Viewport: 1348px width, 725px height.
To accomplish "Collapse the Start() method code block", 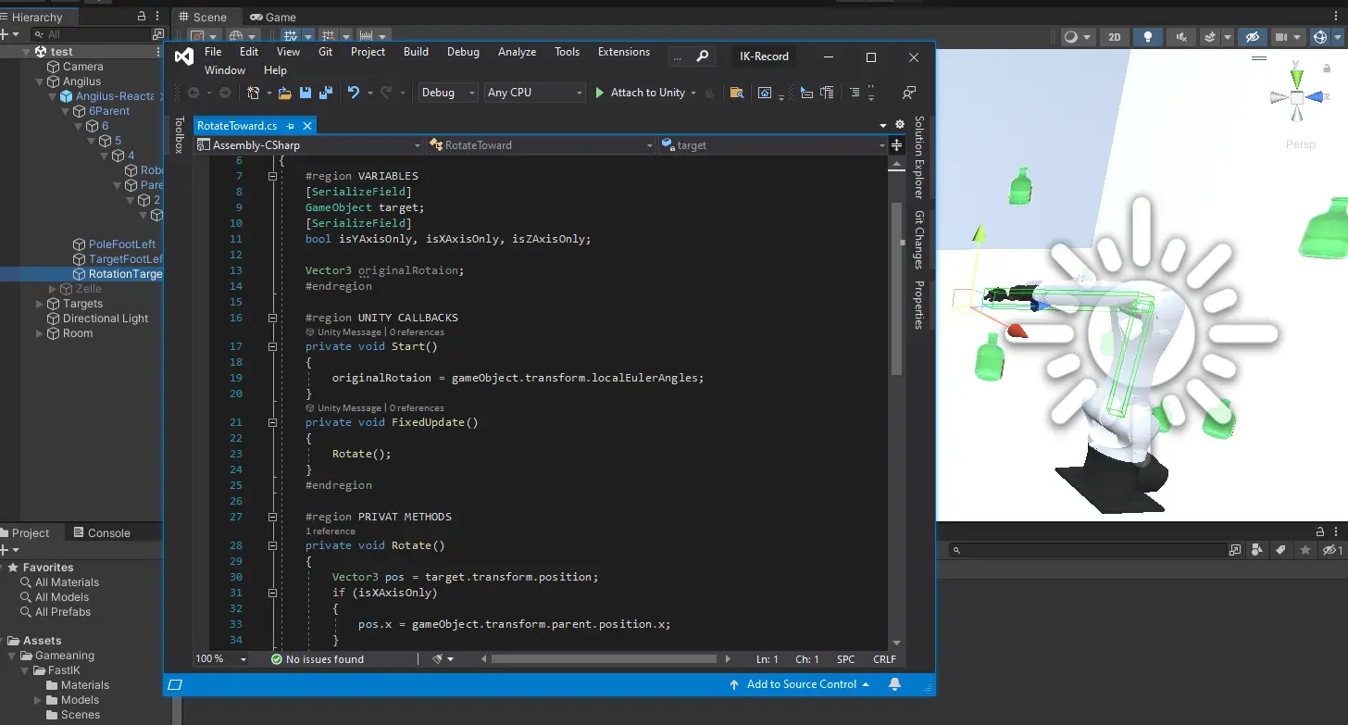I will (272, 346).
